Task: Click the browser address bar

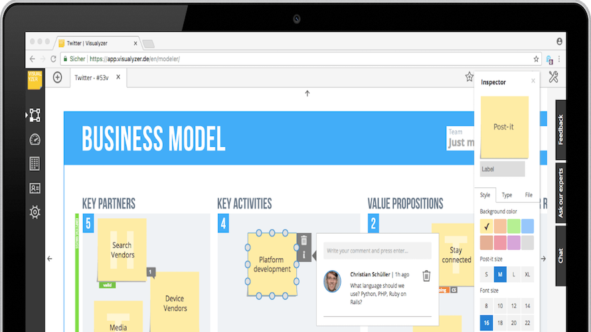Action: (300, 59)
